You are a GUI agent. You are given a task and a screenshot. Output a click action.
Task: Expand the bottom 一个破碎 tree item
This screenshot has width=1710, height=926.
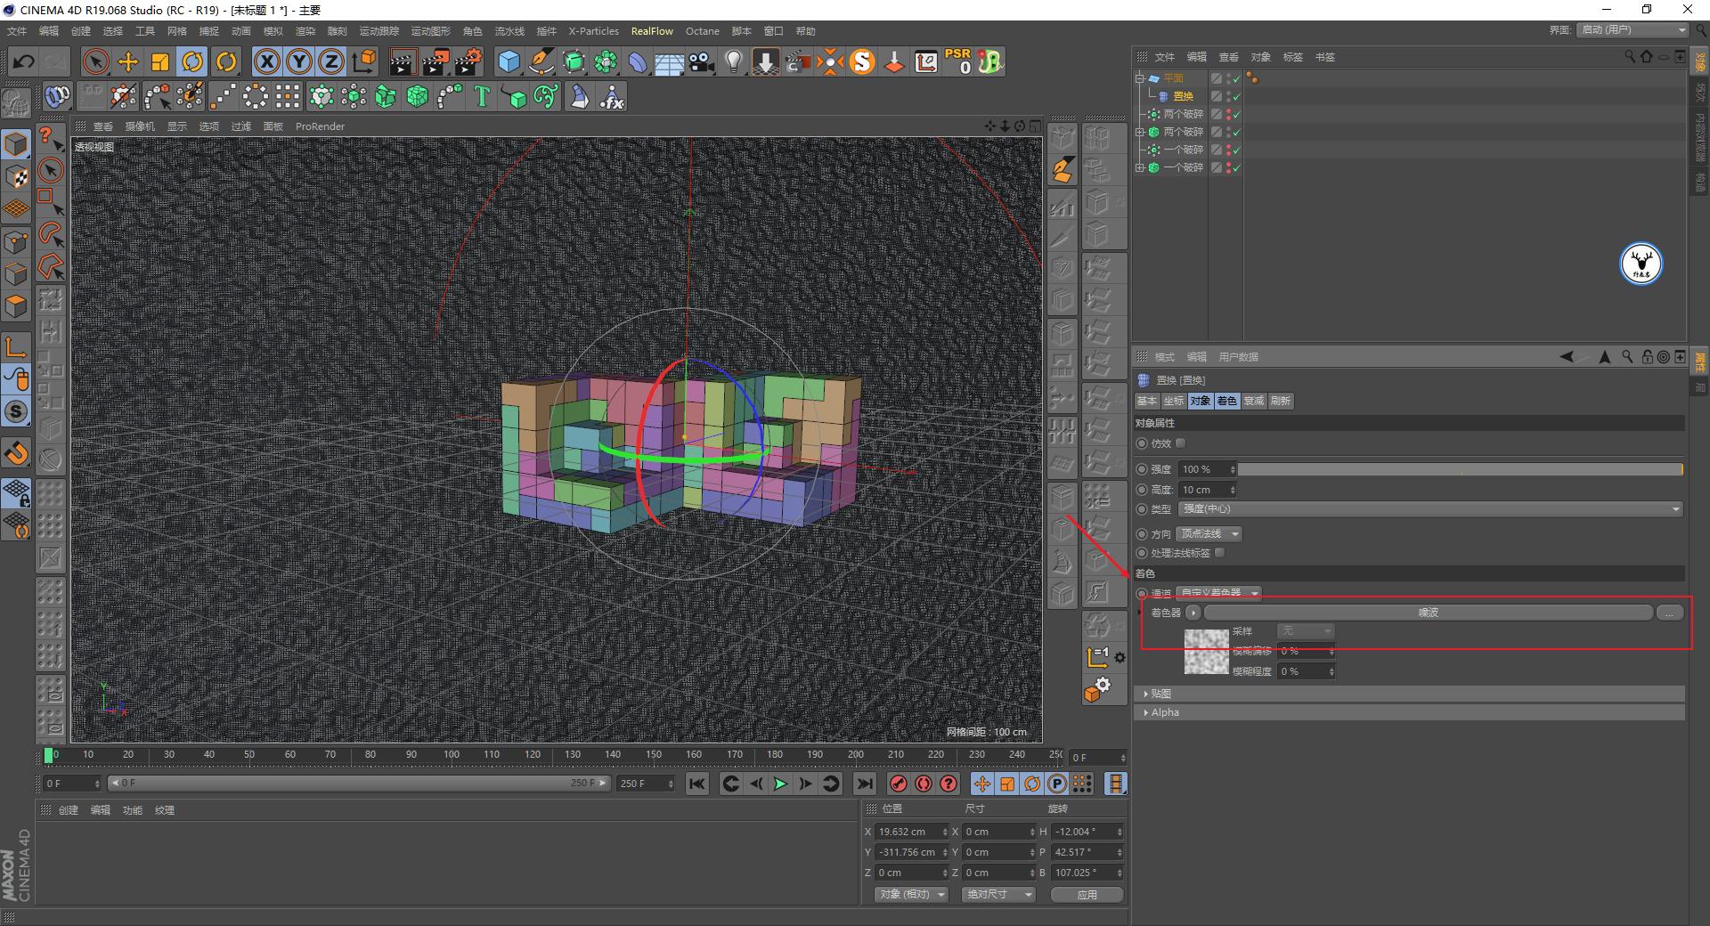click(1141, 167)
